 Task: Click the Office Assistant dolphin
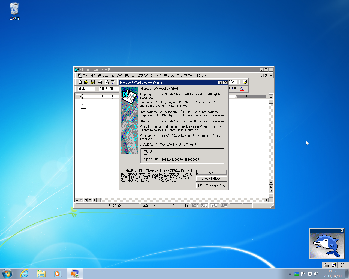tap(326, 245)
